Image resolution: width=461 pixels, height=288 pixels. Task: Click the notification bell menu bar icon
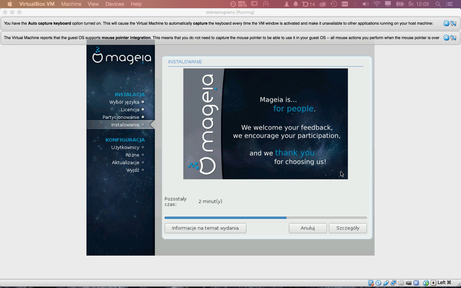point(296,4)
